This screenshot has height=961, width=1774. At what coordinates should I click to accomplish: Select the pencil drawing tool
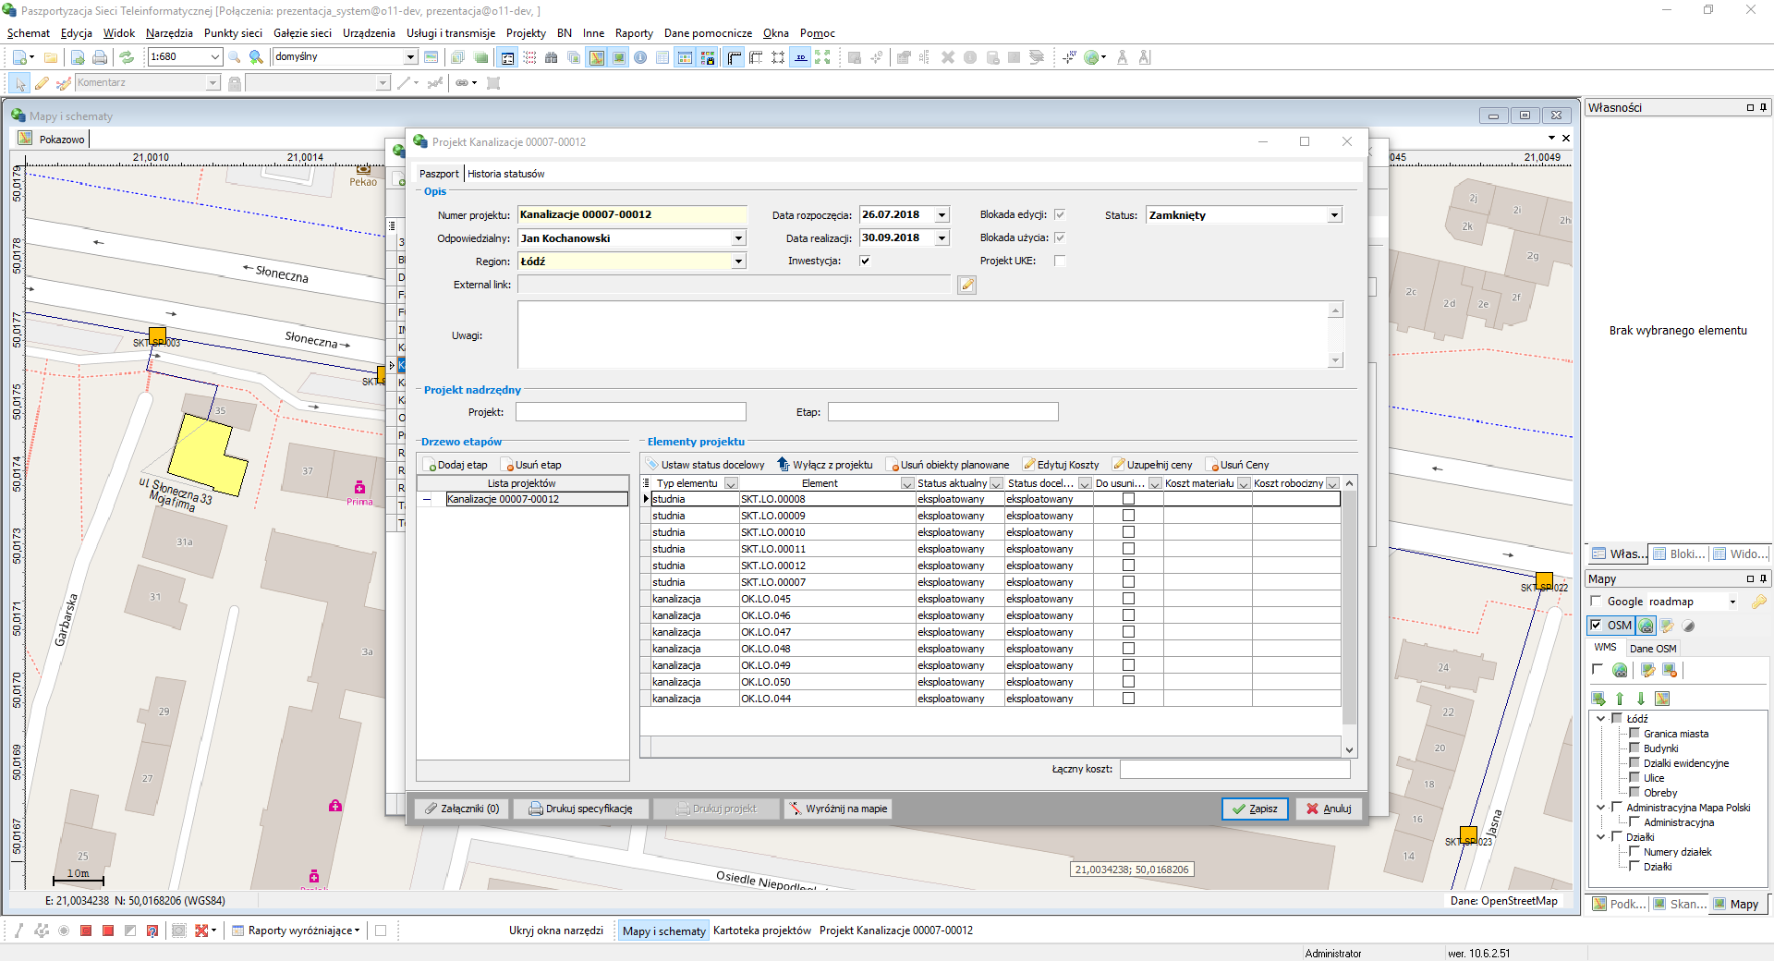click(x=42, y=83)
